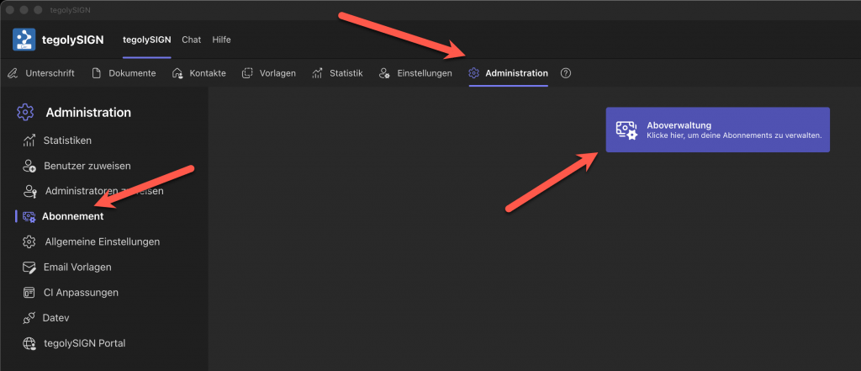
Task: Open the Einstellungen tab
Action: [x=415, y=73]
